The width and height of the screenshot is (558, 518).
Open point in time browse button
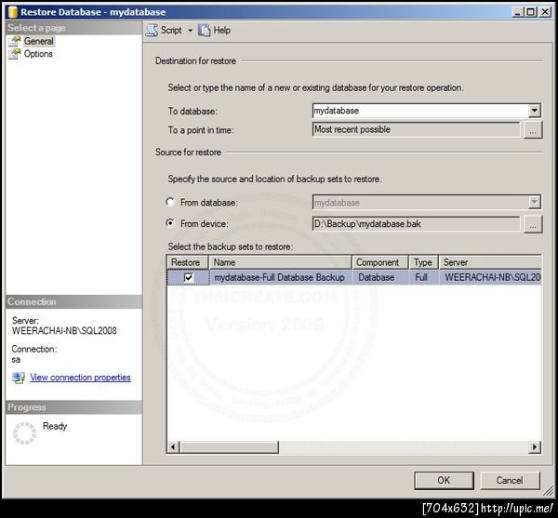pyautogui.click(x=533, y=130)
